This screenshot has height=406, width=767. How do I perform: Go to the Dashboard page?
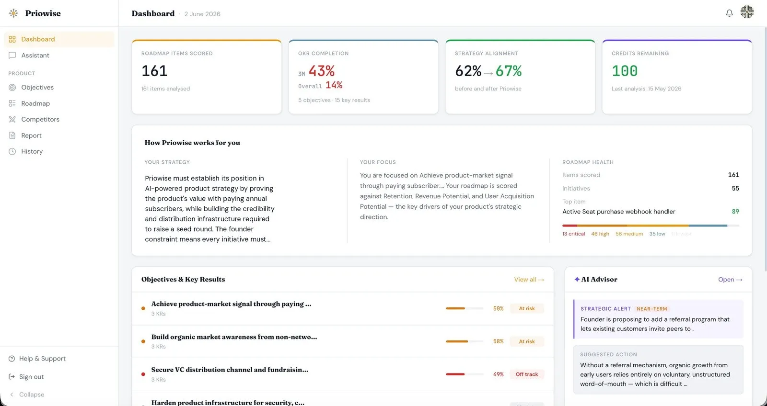tap(59, 39)
